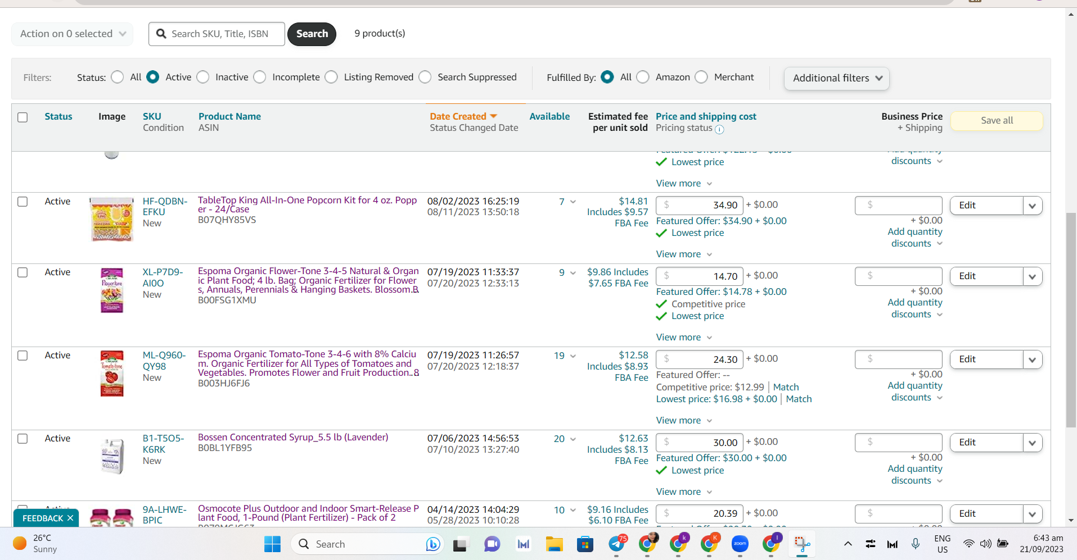Open the weather widget showing 26°C Sunny
1077x560 pixels.
[x=36, y=544]
